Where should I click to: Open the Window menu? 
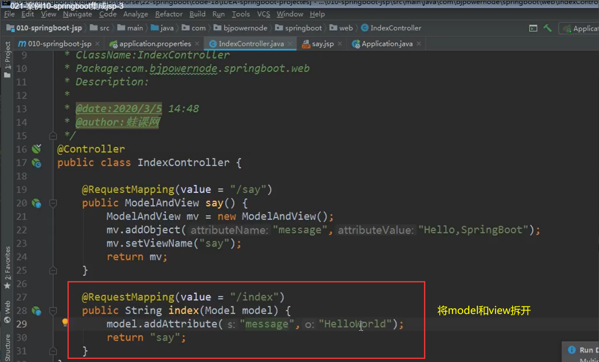click(290, 14)
